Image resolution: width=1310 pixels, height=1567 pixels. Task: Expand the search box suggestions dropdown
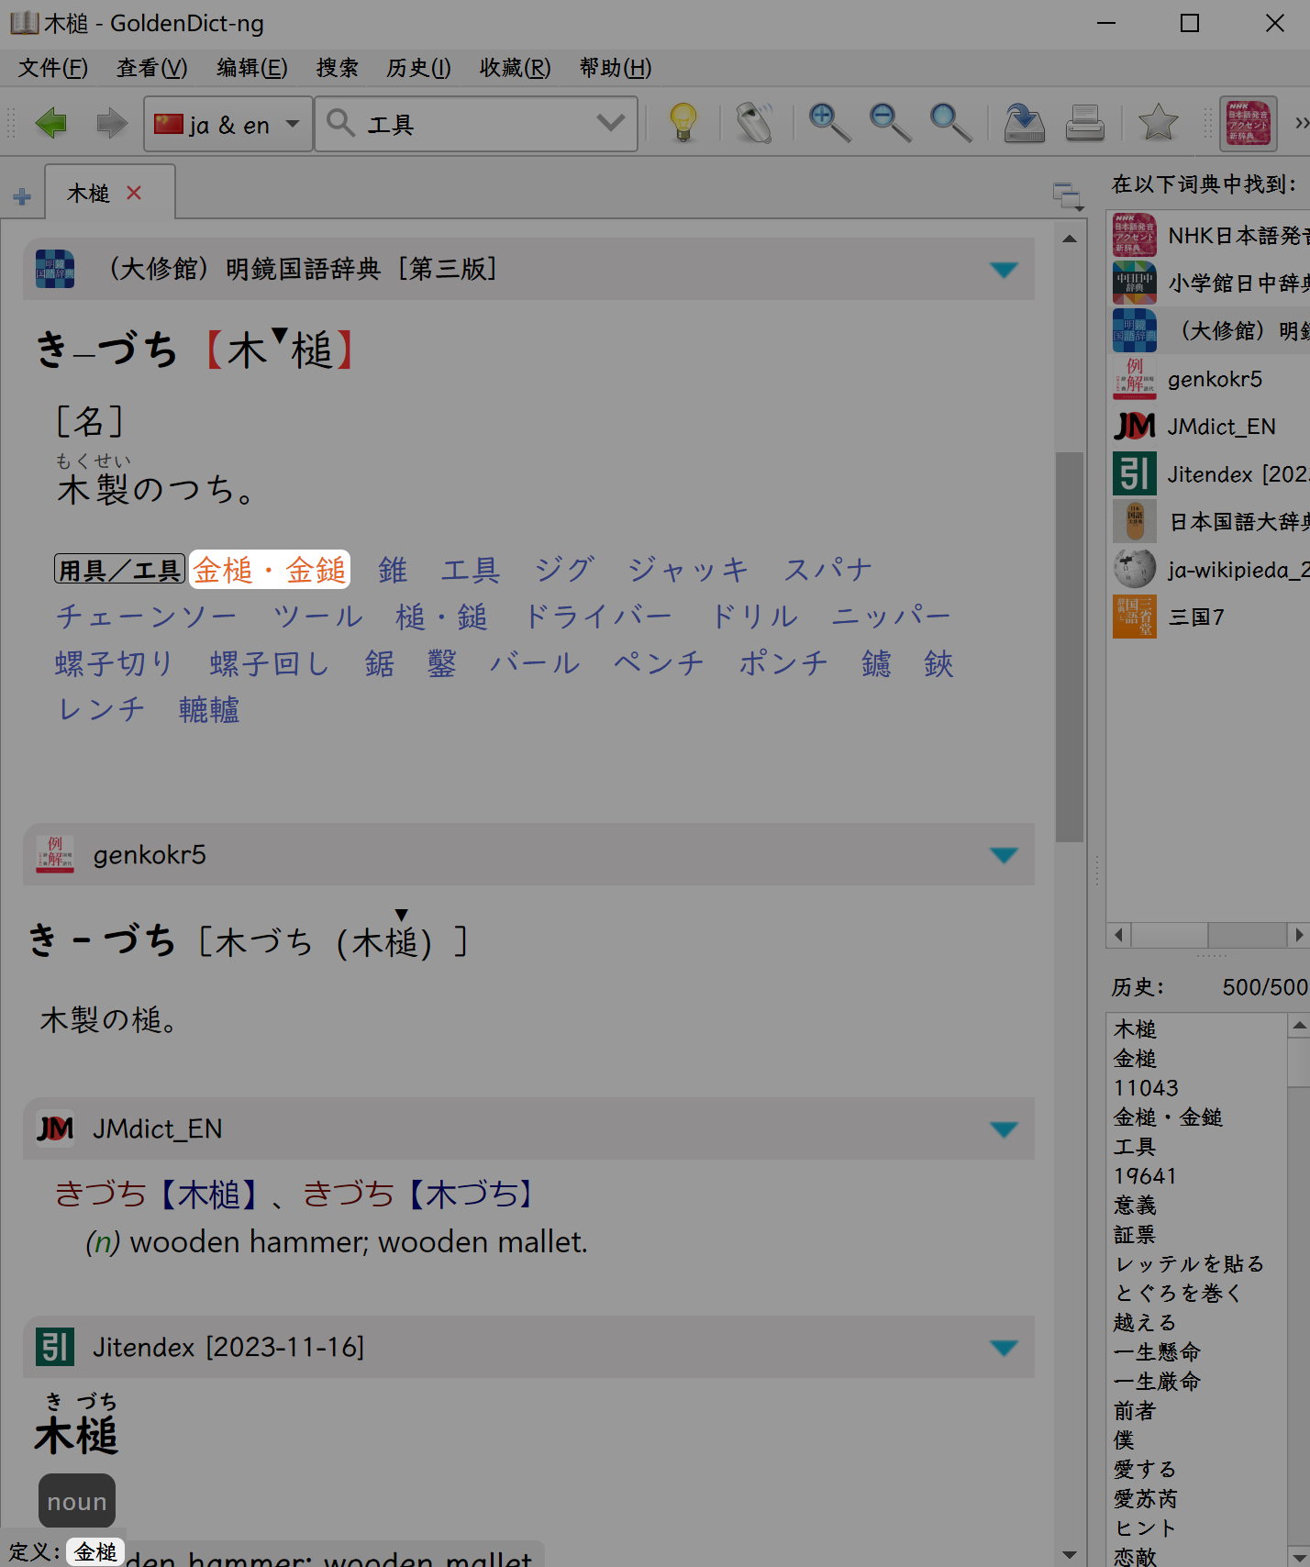pos(610,123)
